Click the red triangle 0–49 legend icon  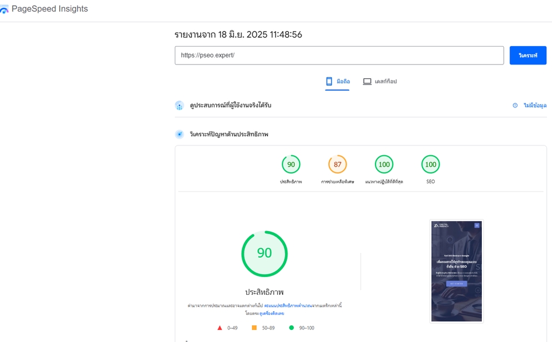(x=220, y=328)
